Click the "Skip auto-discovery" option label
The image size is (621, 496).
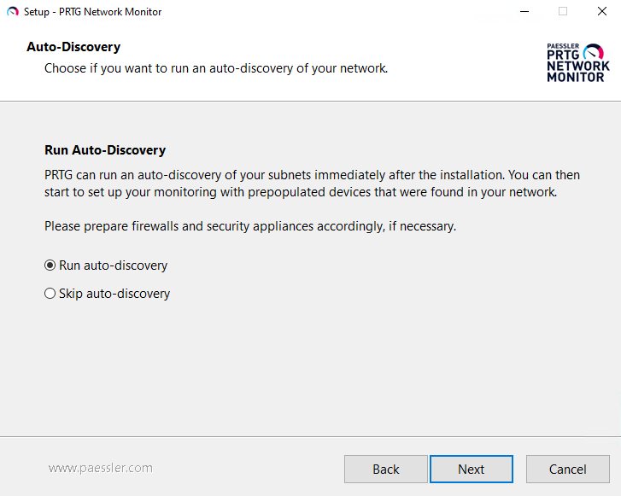(114, 294)
